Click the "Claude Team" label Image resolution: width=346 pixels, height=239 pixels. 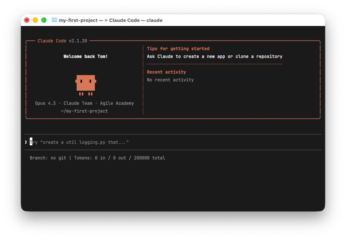pos(77,103)
